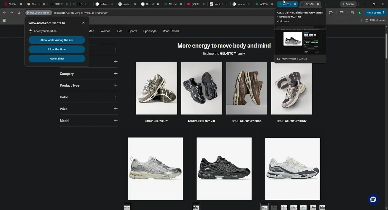The height and width of the screenshot is (210, 388).
Task: Click the Finish update button
Action: click(x=375, y=13)
